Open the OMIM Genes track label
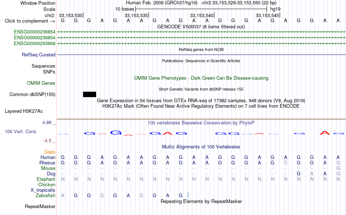Screen dimensions: 346x215 41,83
